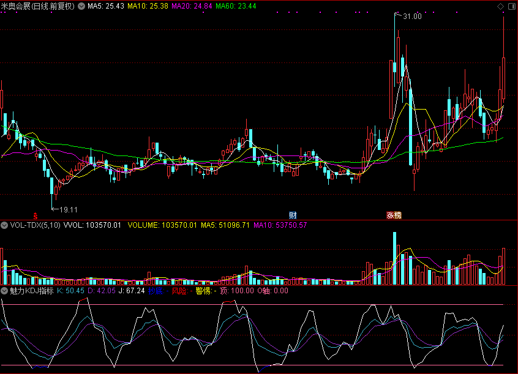
Task: Click the 涨榜 marker badge
Action: [394, 215]
